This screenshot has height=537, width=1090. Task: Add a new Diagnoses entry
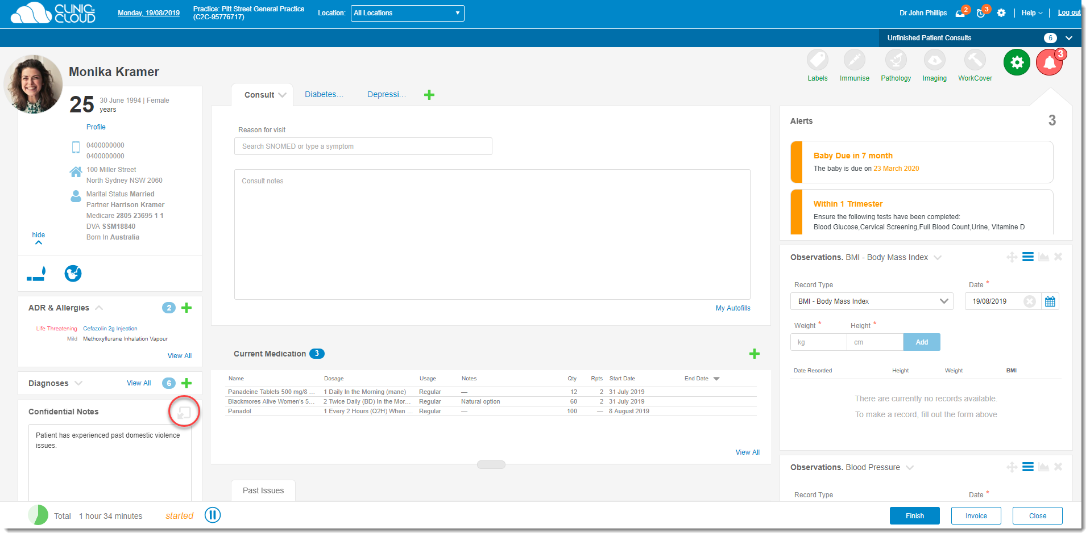(x=186, y=383)
